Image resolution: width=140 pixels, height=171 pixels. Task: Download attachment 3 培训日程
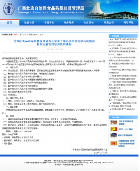click(7, 143)
